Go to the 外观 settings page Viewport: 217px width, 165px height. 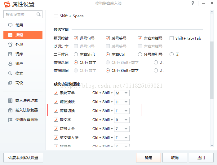23,45
